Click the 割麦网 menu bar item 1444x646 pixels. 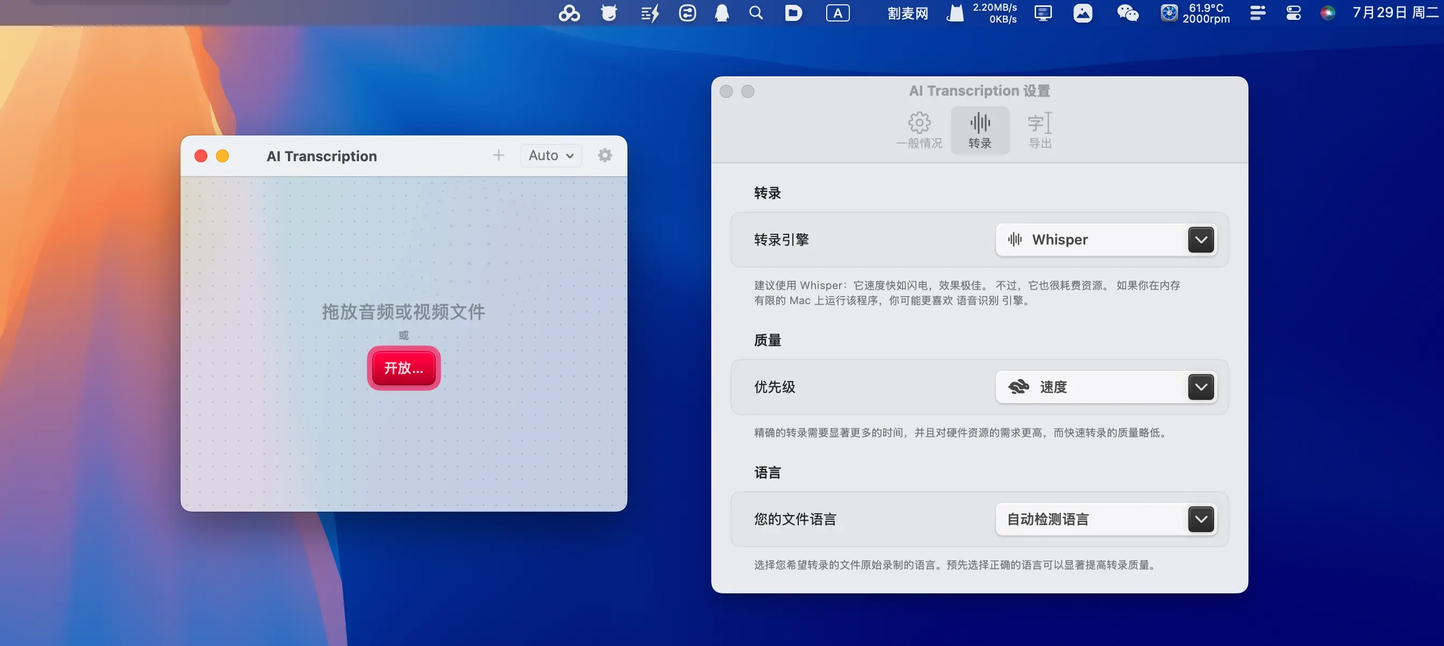pyautogui.click(x=907, y=13)
